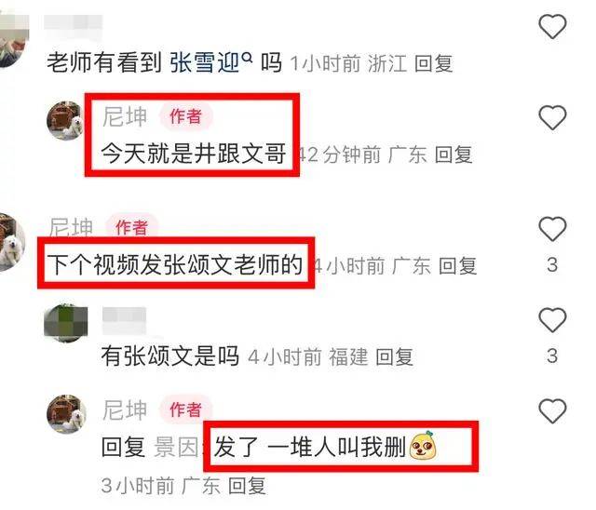596x510 pixels.
Task: Tap the emoji in 一堆人叫我删 reply
Action: [423, 445]
